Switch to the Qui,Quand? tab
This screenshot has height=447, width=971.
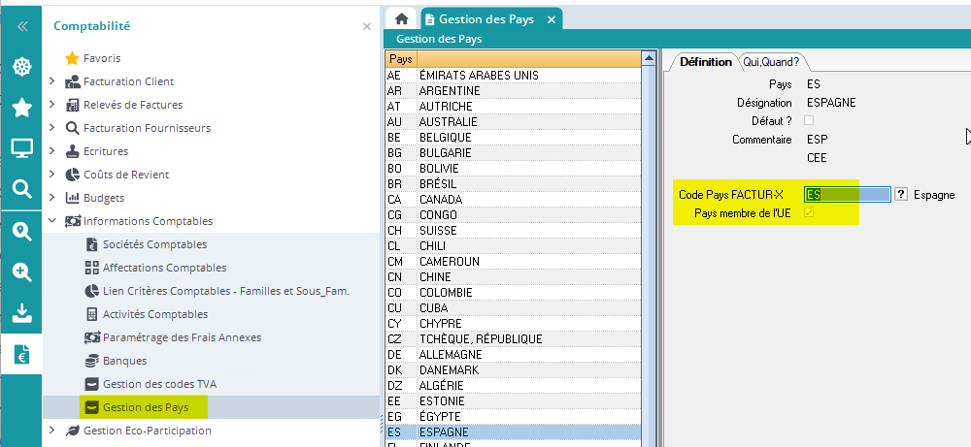pyautogui.click(x=770, y=61)
